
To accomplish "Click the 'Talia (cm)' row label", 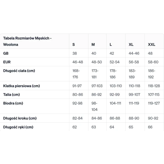I will point(11,94).
